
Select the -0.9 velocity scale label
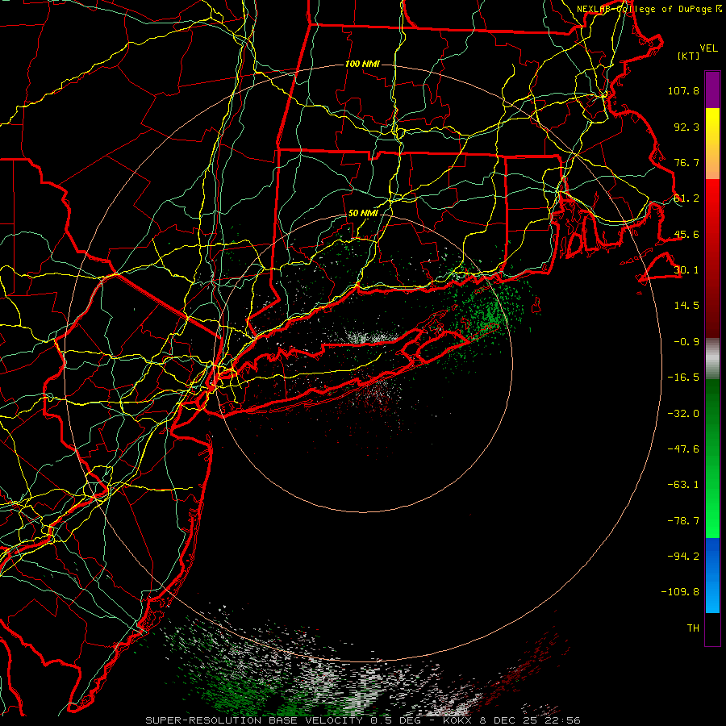point(686,342)
